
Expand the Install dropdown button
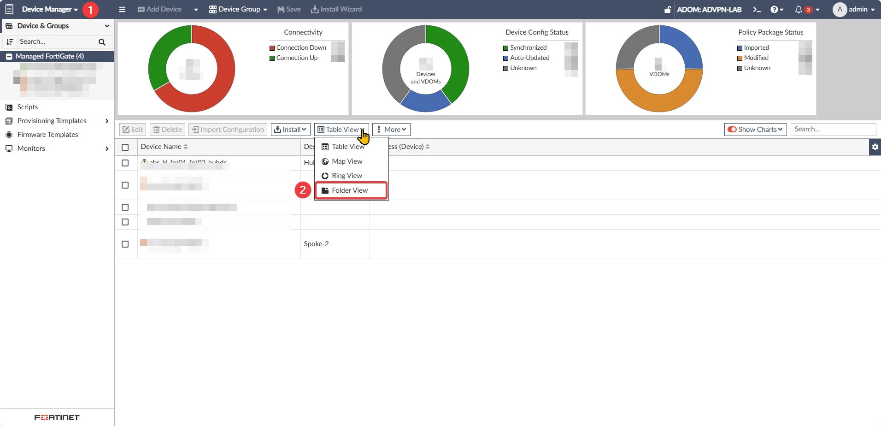pyautogui.click(x=291, y=130)
